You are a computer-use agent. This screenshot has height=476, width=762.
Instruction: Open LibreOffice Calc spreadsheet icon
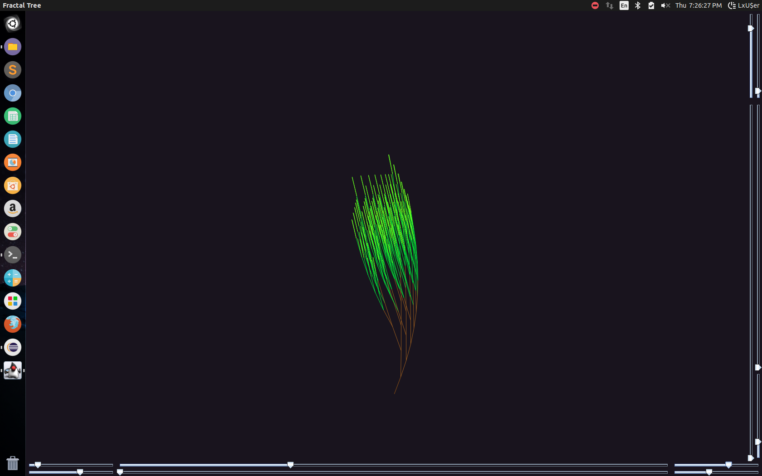(x=13, y=116)
